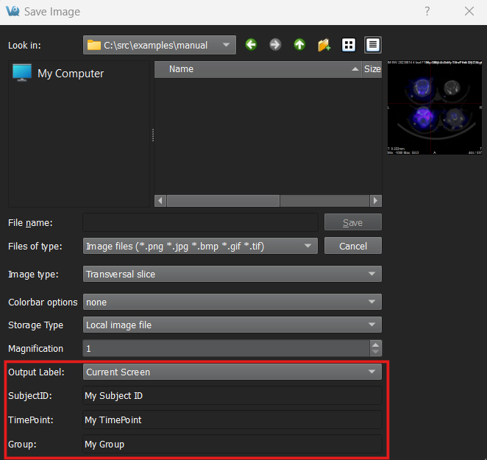Open the Colorbar options dropdown

point(232,302)
